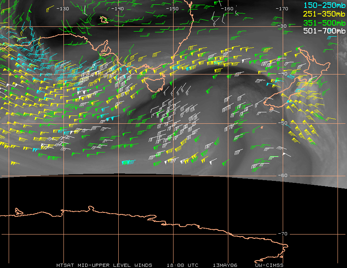The width and height of the screenshot is (347, 268).
Task: Click the 251-350mb yellow legend label
Action: coord(324,14)
